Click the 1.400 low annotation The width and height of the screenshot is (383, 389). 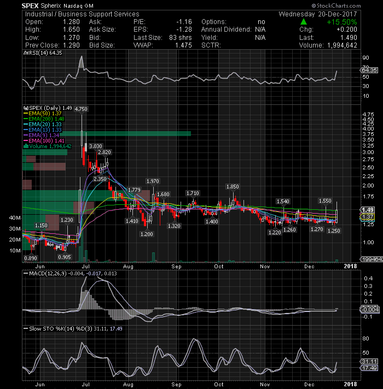tap(212, 221)
